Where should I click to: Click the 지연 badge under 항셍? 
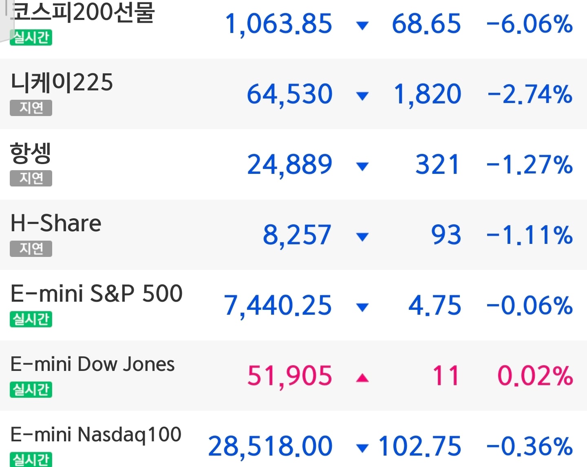(x=31, y=178)
